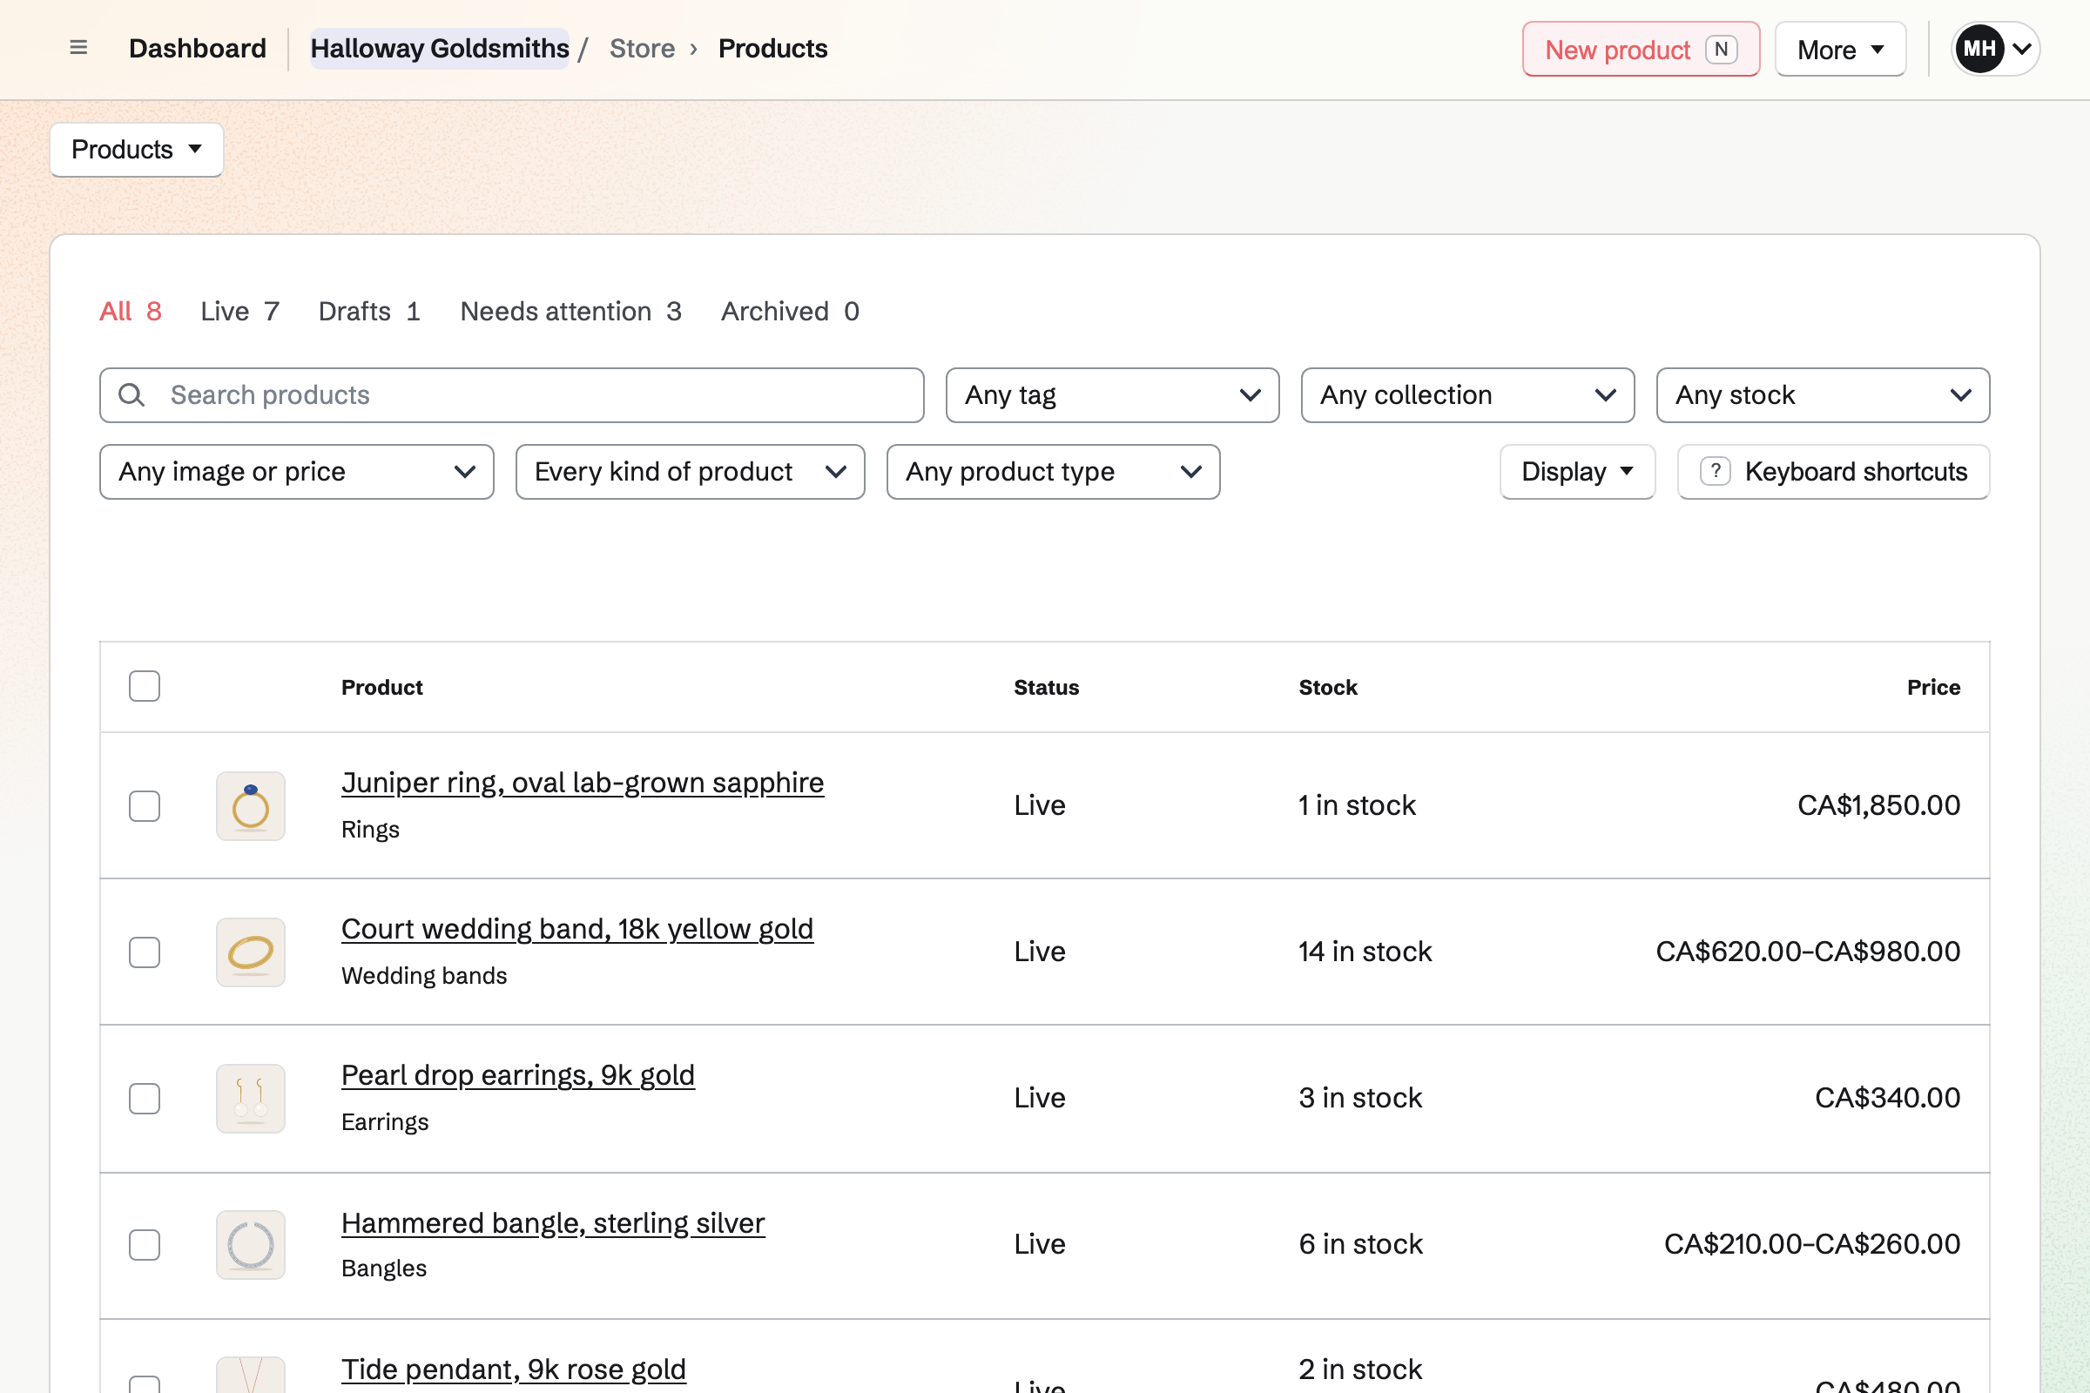
Task: Focus the Search products field
Action: (512, 395)
